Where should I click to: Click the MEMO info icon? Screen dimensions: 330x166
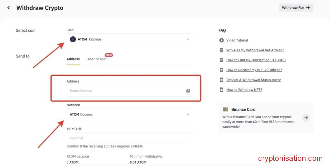[x=80, y=129]
